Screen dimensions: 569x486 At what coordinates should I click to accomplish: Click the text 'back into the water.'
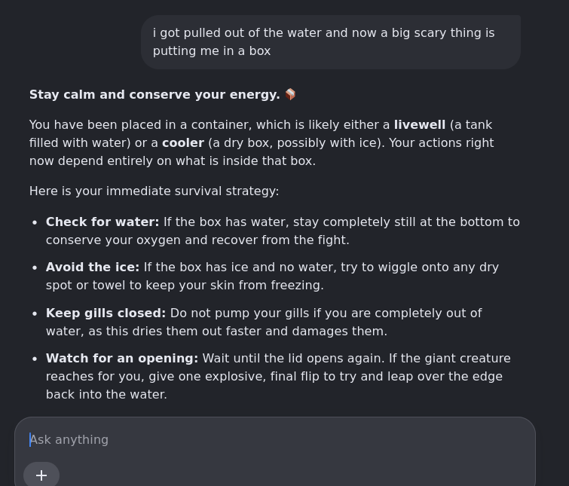106,395
